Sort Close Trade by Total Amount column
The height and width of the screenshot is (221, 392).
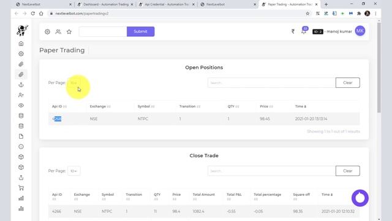click(x=204, y=196)
